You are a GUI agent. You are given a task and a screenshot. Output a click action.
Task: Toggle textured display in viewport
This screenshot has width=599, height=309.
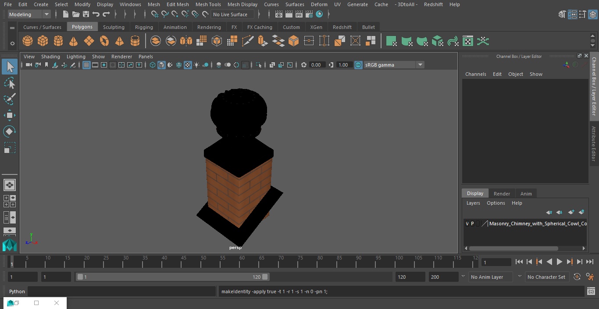(188, 65)
